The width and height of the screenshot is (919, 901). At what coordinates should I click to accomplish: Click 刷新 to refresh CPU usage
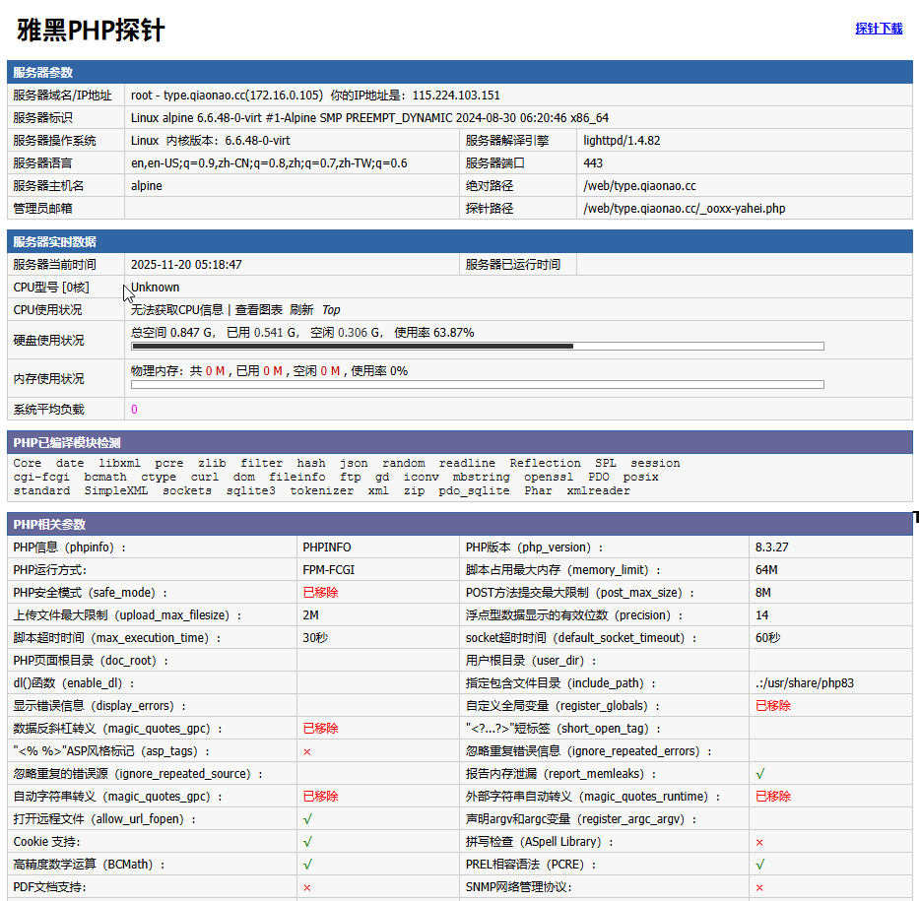(x=300, y=309)
